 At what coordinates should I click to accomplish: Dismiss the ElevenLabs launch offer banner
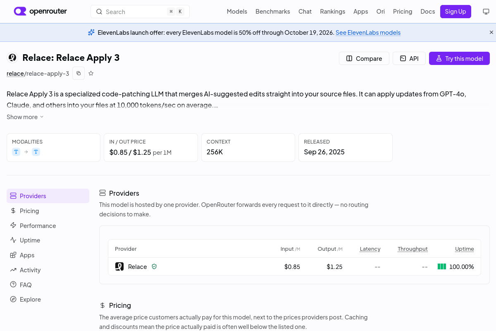[x=491, y=32]
